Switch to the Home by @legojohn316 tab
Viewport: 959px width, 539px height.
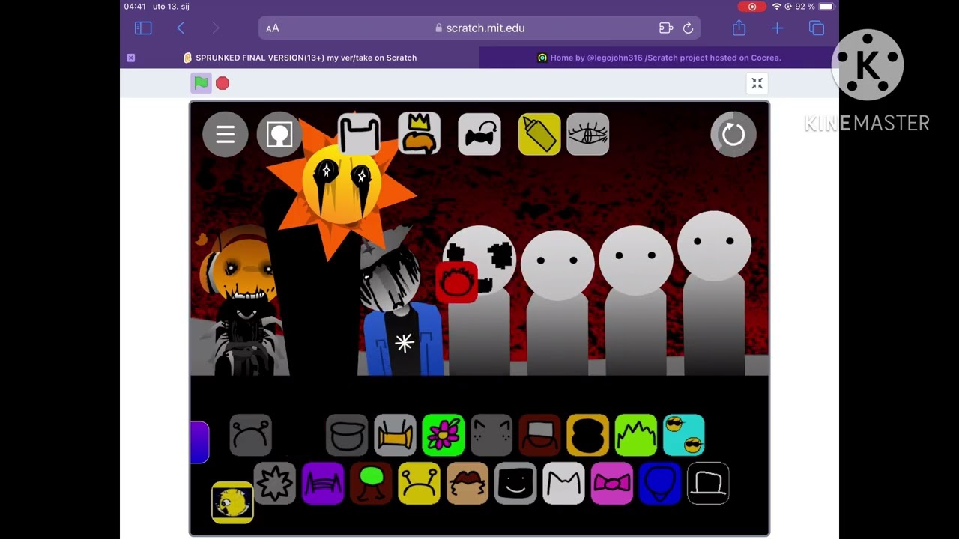(x=659, y=58)
